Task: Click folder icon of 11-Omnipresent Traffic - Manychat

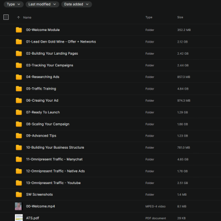Action: (x=19, y=159)
